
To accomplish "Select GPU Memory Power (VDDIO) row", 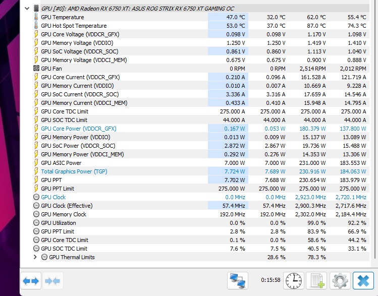I will 201,137.
